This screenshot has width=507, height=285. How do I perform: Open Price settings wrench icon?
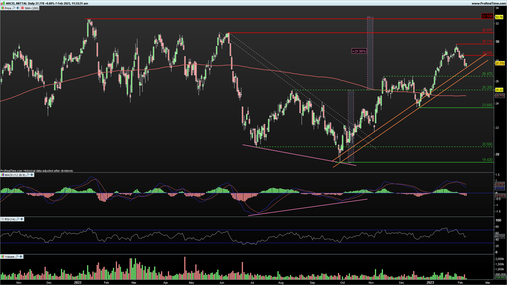(14, 8)
